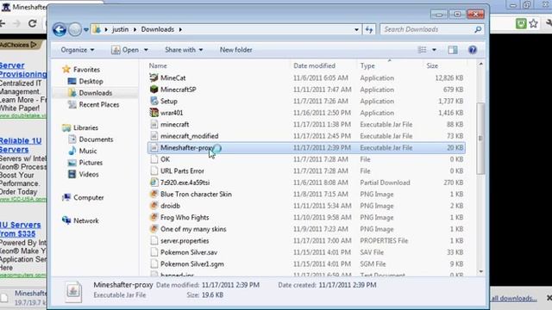Select the wrar401 WinRAR icon
This screenshot has width=552, height=310.
[x=154, y=113]
